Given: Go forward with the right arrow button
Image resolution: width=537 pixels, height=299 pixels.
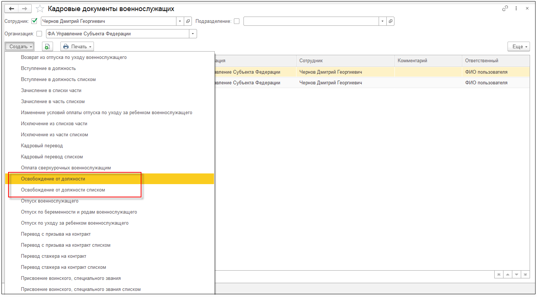Looking at the screenshot, I should [x=24, y=8].
